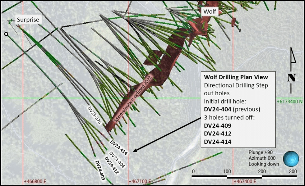Click the small white circle collar marker

6,34
